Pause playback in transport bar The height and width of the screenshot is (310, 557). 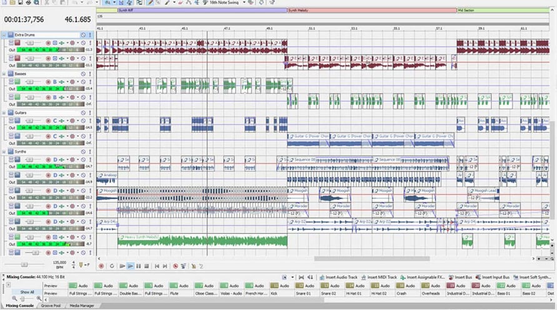[x=139, y=266]
